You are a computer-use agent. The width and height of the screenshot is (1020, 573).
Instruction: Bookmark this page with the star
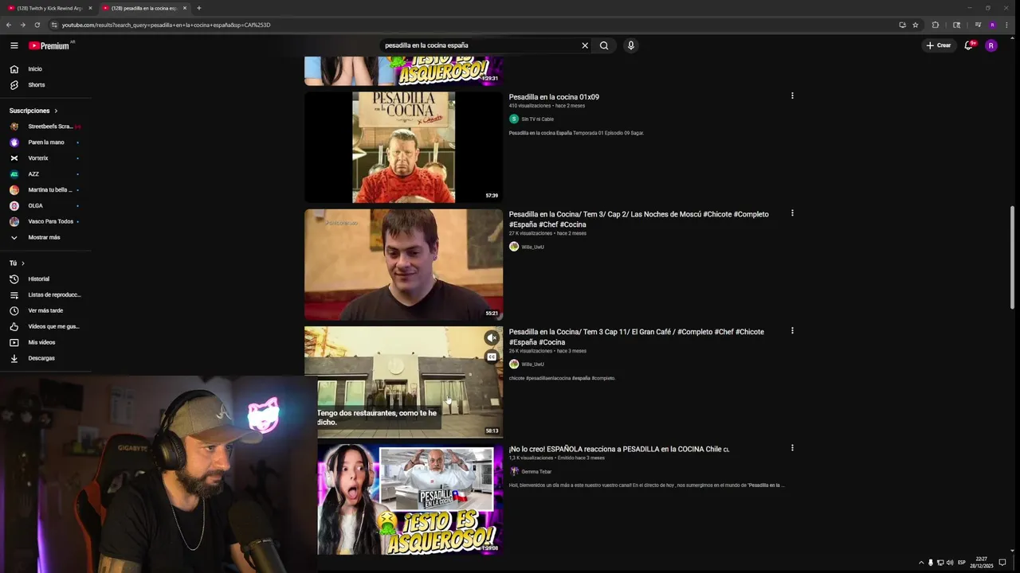(915, 25)
